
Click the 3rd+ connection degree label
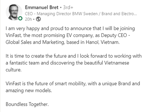68,7
